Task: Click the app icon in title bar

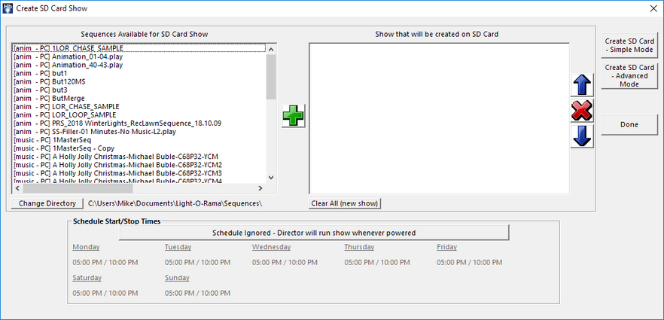Action: [x=8, y=8]
